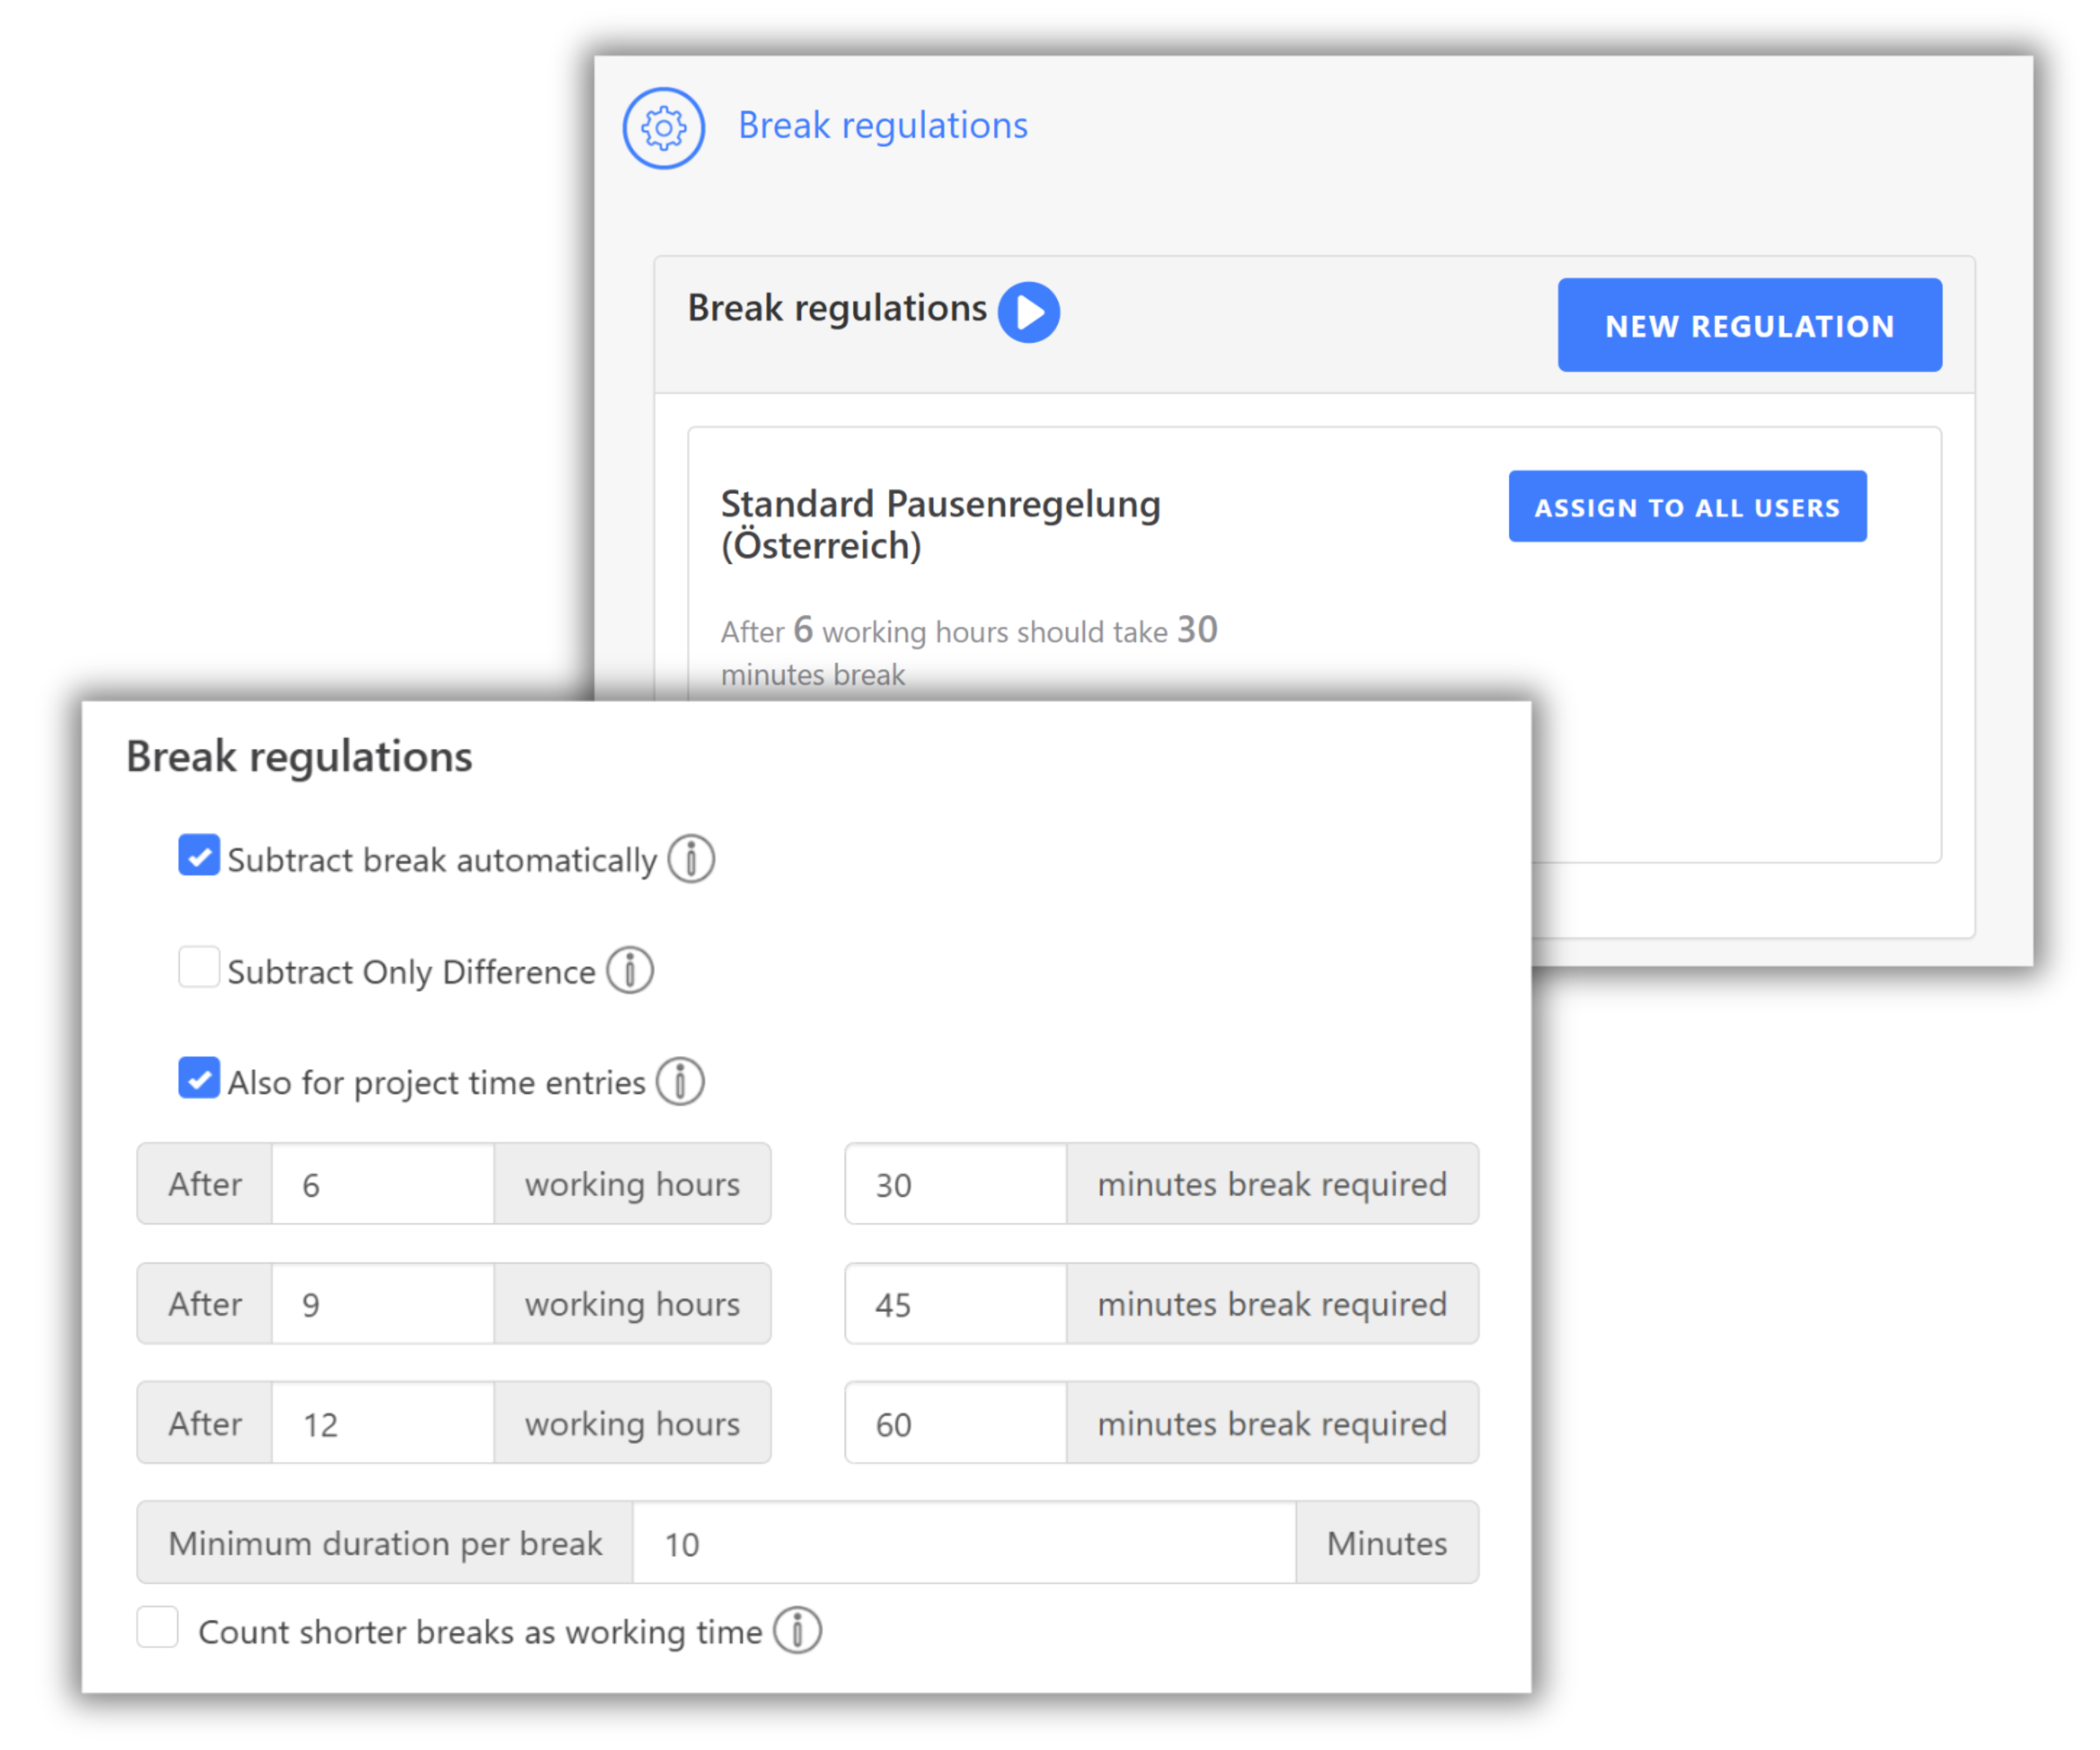Image resolution: width=2100 pixels, height=1750 pixels.
Task: Click ASSIGN TO ALL USERS button
Action: (x=1687, y=507)
